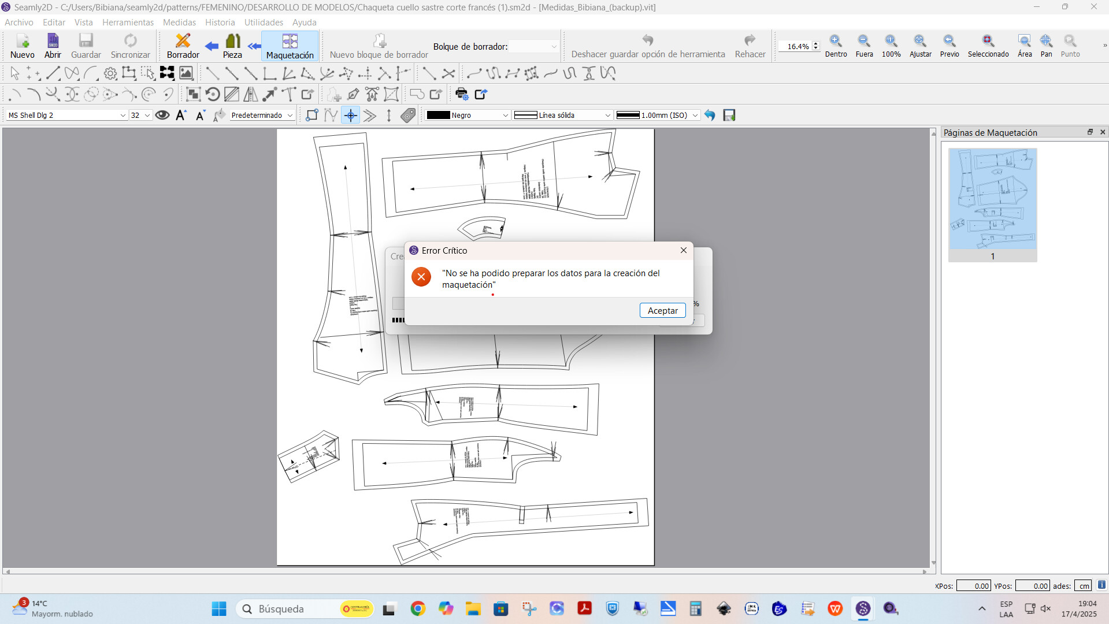Open the MS Shell Dlg 2 font dropdown
The width and height of the screenshot is (1109, 624).
(67, 115)
